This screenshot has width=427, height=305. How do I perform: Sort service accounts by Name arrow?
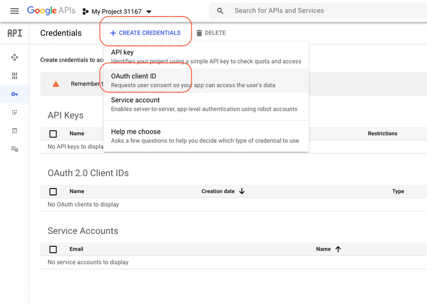(338, 249)
